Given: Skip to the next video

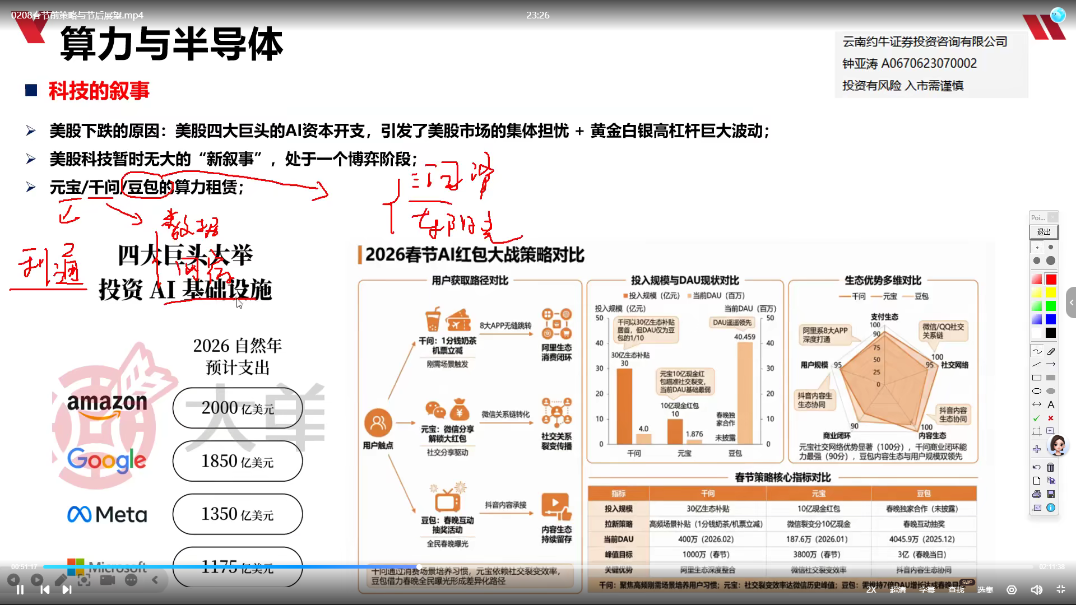Looking at the screenshot, I should (x=67, y=589).
